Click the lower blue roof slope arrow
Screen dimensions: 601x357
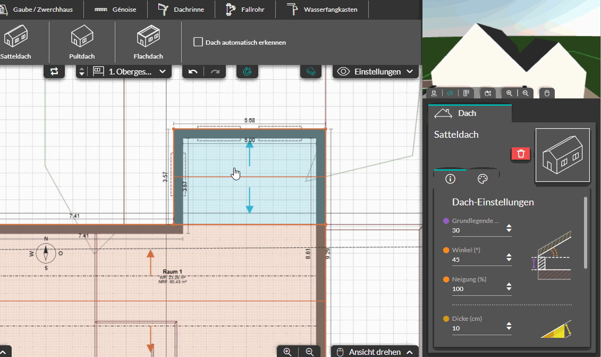pos(250,200)
